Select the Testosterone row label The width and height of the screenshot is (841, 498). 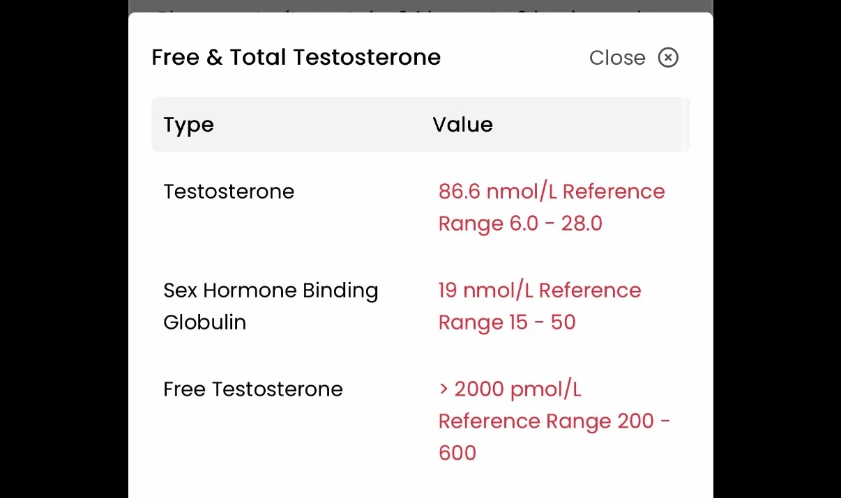point(229,192)
